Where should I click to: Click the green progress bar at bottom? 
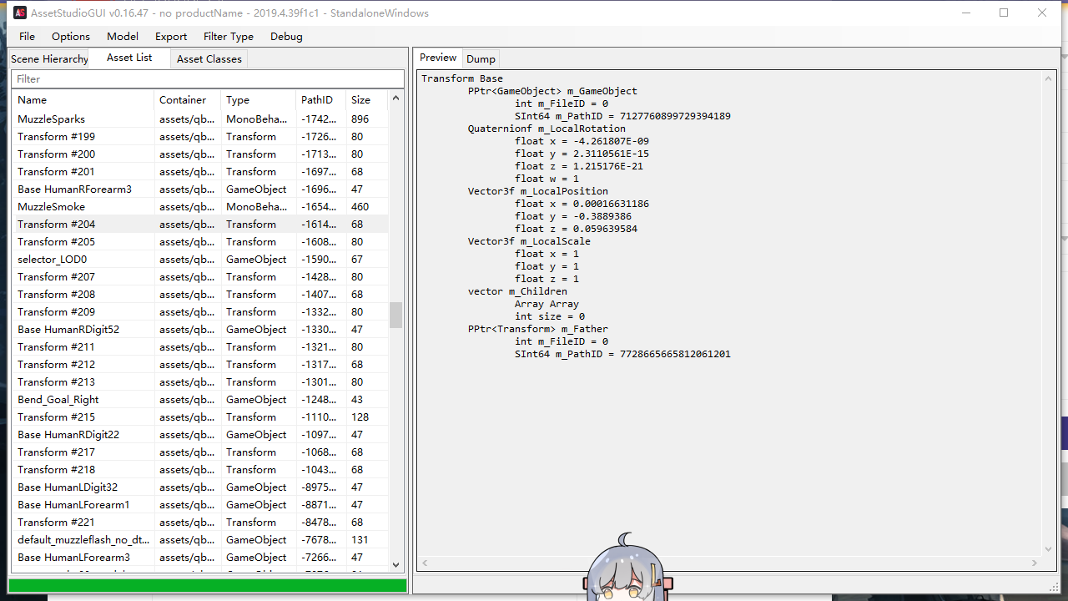(x=208, y=586)
